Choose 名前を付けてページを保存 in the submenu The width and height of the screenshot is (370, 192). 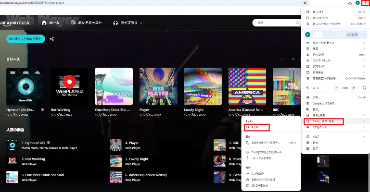[x=271, y=143]
